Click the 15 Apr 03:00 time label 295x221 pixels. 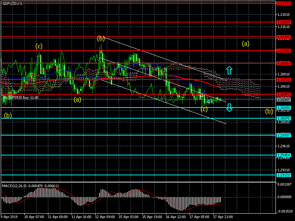click(128, 217)
